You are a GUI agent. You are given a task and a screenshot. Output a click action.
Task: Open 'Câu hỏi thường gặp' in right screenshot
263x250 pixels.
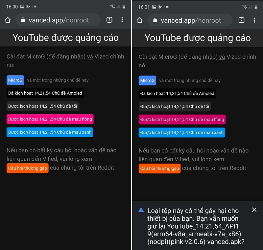click(x=160, y=169)
